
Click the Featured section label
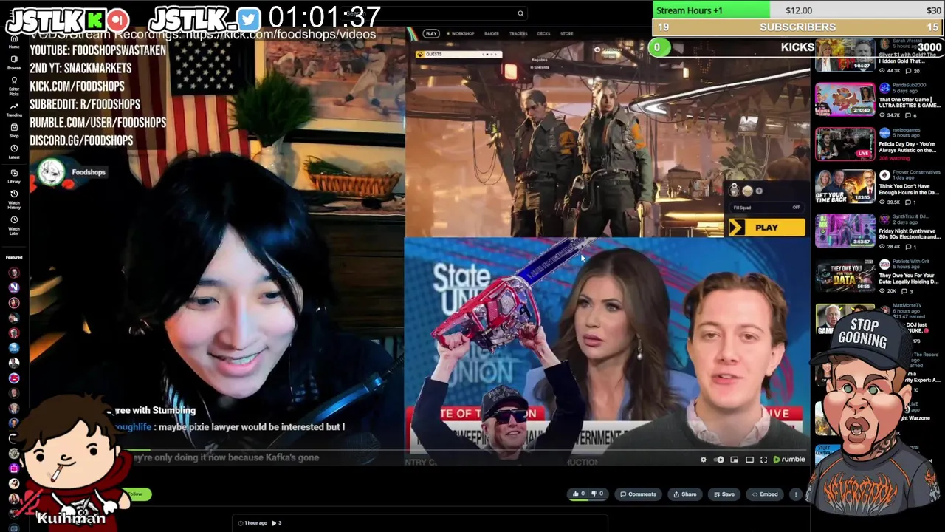(14, 257)
